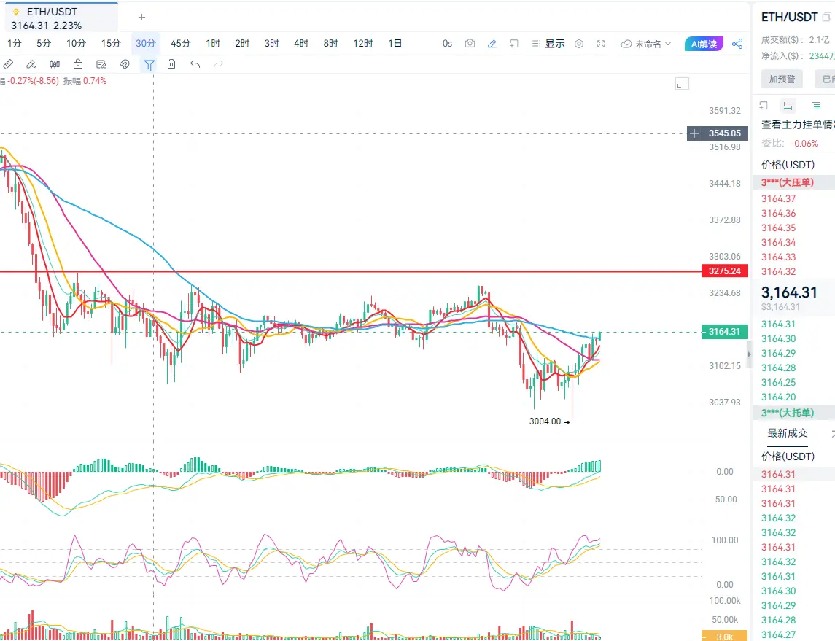Select the 10分 timeframe
The image size is (835, 641).
[x=76, y=43]
